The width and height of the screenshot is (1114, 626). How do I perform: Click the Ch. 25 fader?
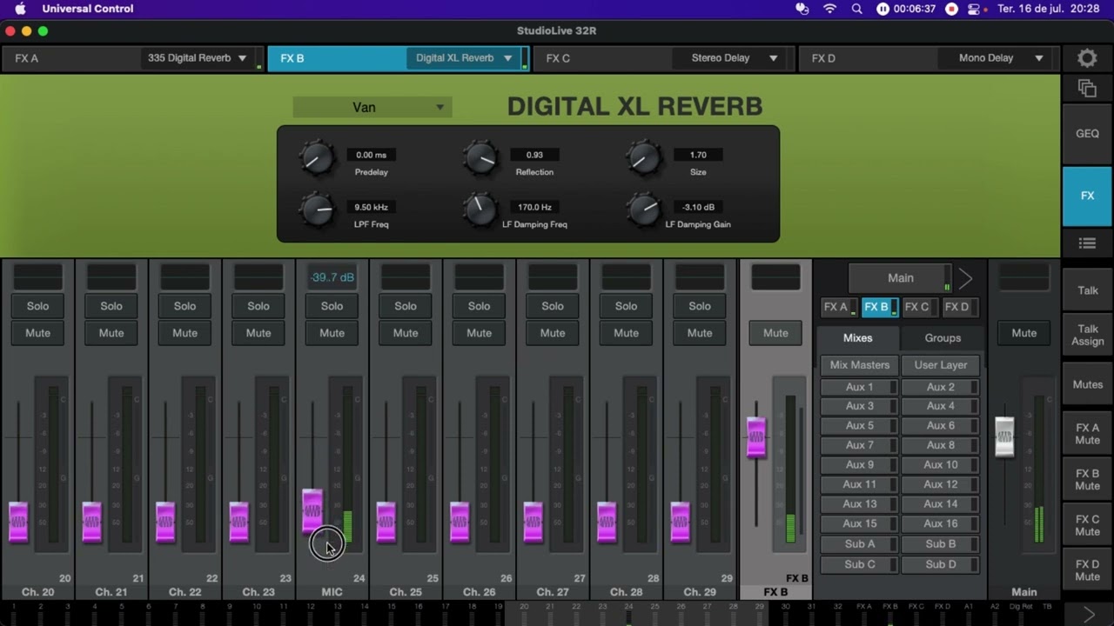386,523
